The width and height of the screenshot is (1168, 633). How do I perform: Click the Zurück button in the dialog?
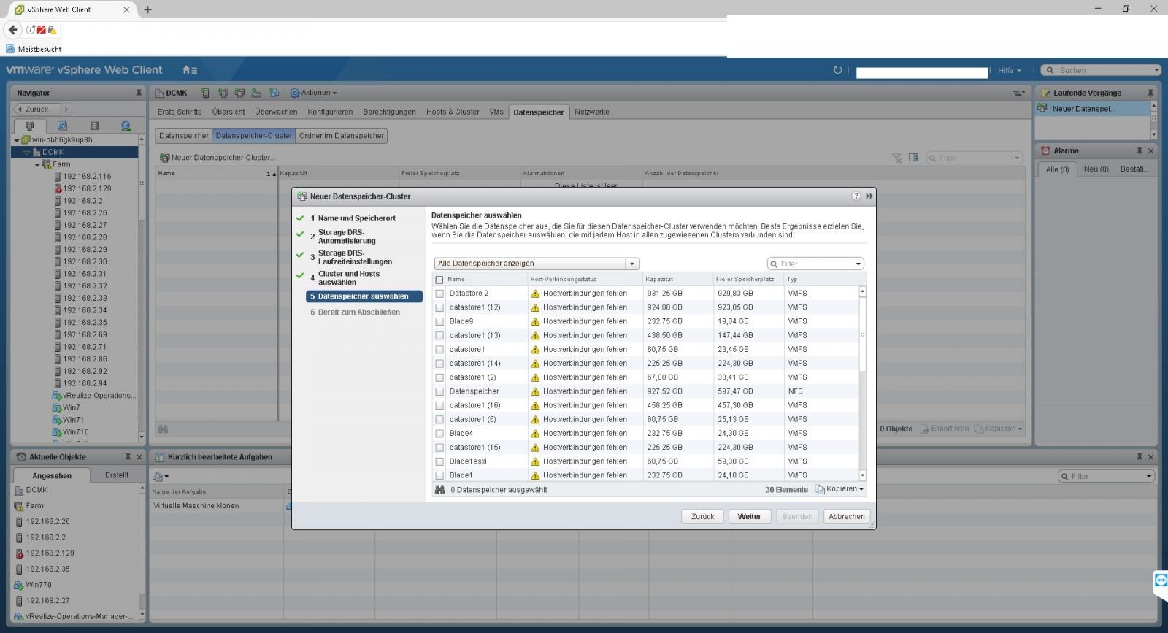click(x=702, y=516)
